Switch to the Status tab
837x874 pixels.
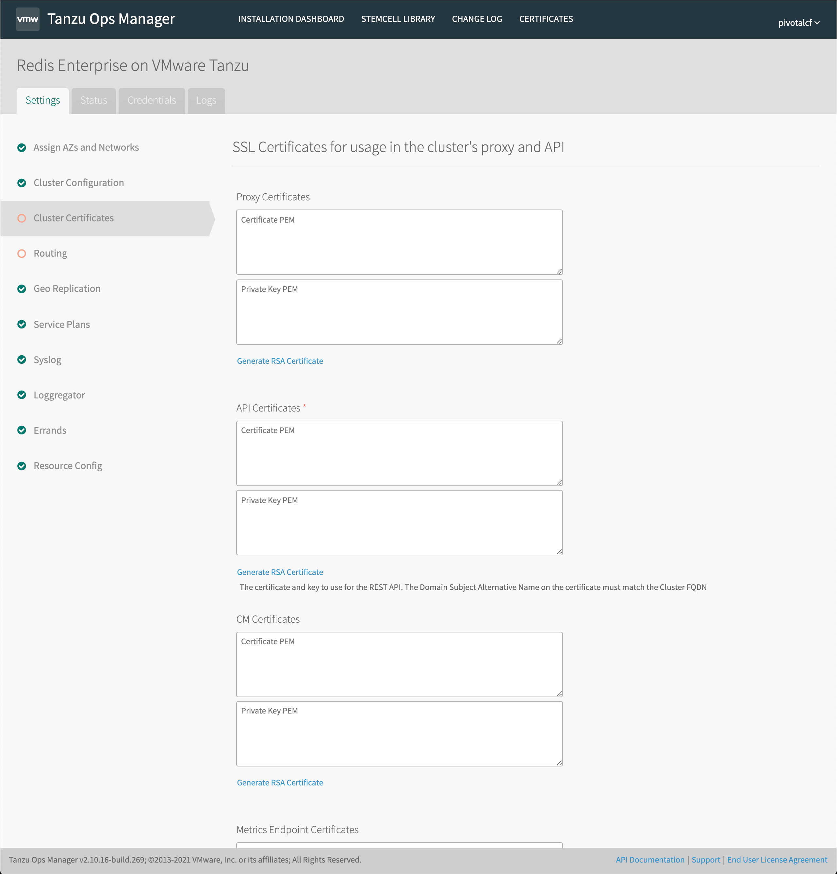point(93,100)
